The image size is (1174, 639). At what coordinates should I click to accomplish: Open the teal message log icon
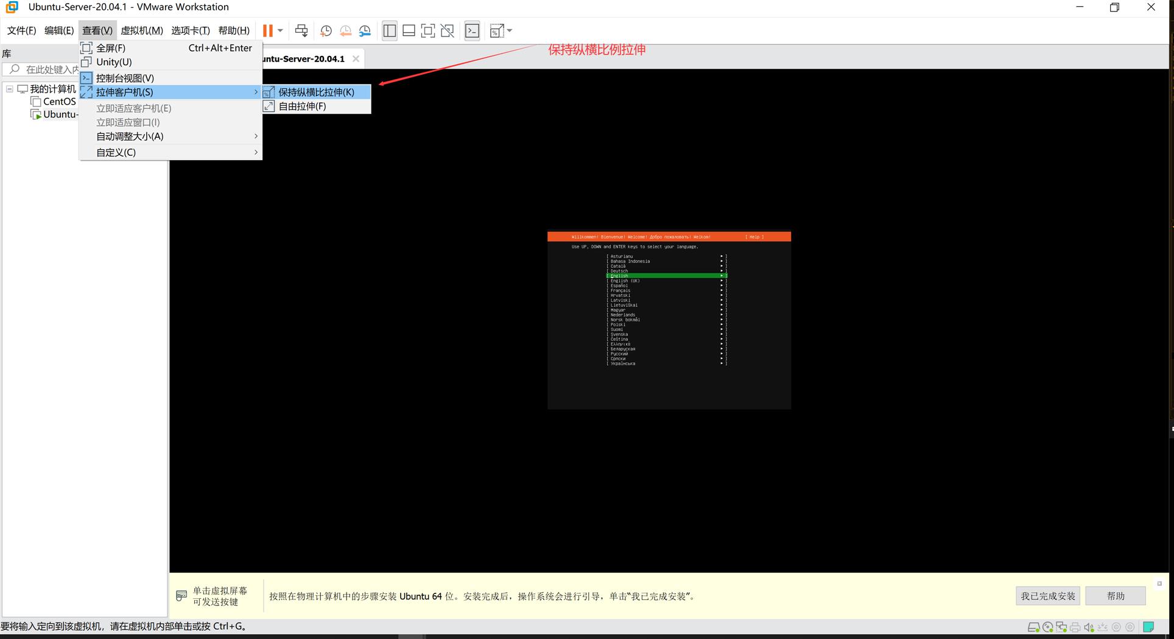pos(1148,627)
